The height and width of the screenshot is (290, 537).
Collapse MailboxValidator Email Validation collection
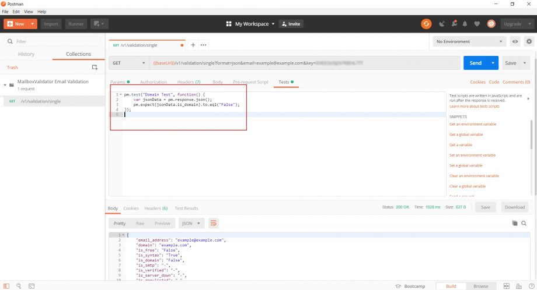(x=5, y=84)
